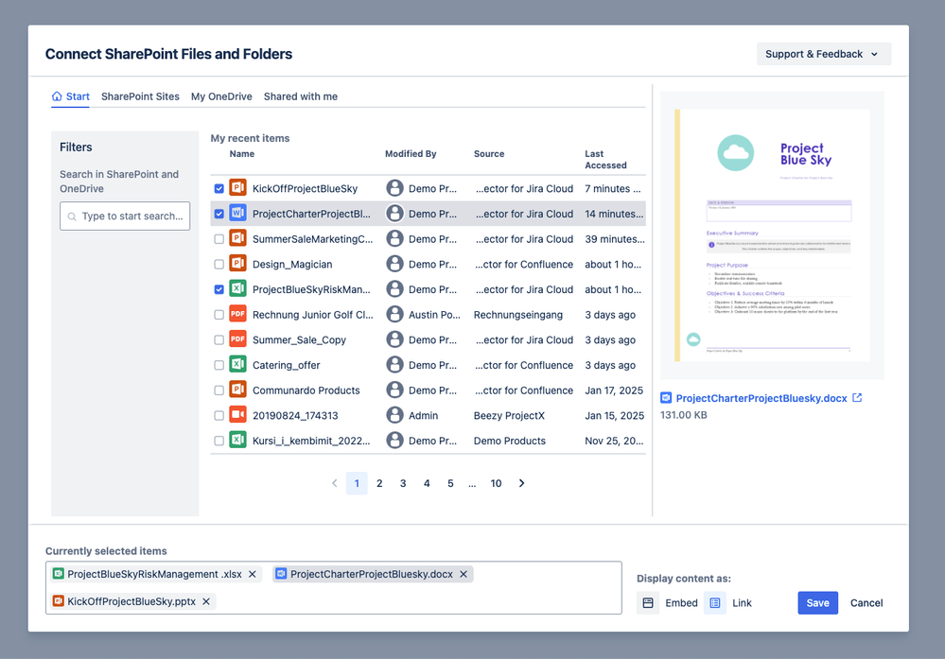Click the avatar icon beside Admin
Image resolution: width=945 pixels, height=659 pixels.
tap(394, 415)
